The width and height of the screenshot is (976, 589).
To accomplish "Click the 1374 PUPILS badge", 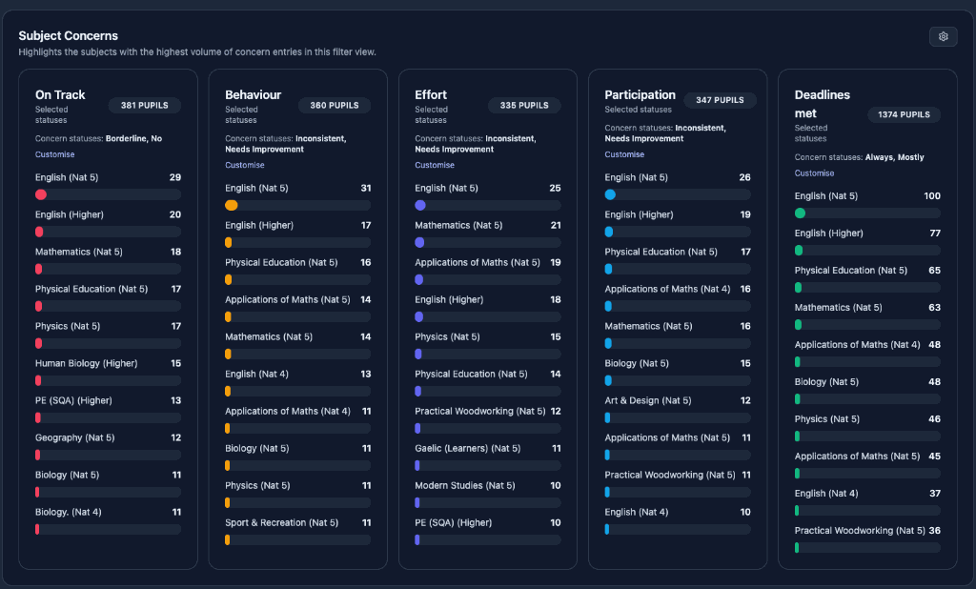I will click(x=904, y=114).
